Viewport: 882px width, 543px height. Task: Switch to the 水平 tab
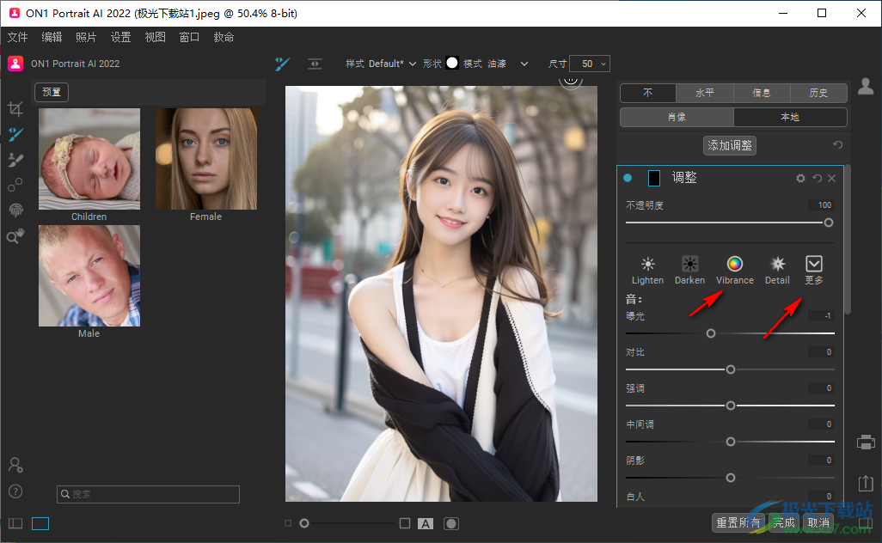click(x=705, y=93)
